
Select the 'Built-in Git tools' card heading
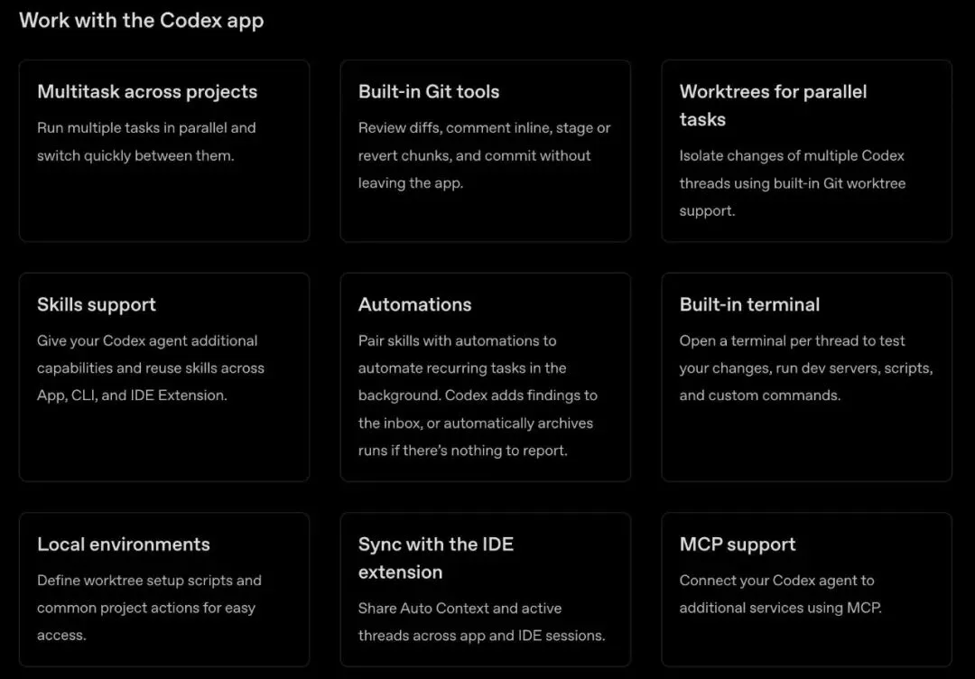pyautogui.click(x=429, y=92)
